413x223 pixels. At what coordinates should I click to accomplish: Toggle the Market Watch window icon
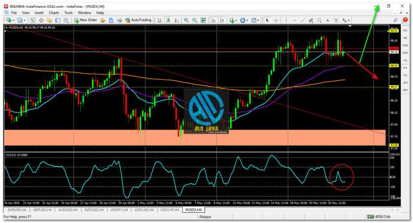32,20
